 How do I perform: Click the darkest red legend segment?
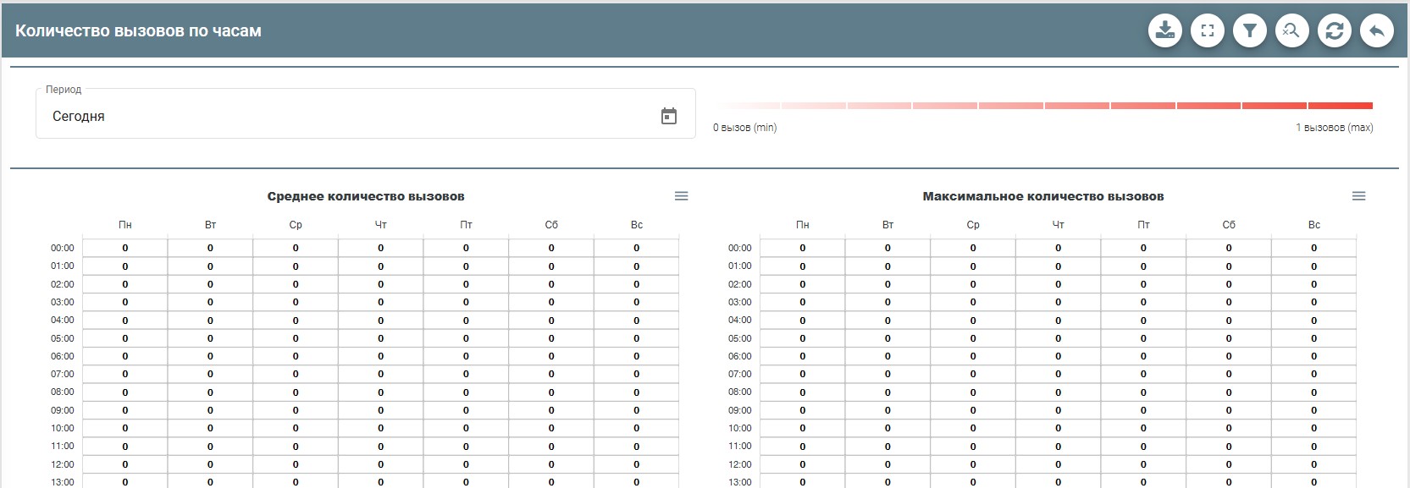(1341, 106)
